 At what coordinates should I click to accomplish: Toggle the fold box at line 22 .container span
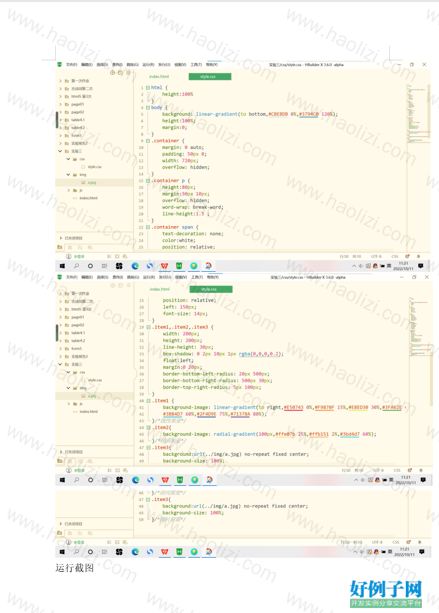tap(148, 227)
